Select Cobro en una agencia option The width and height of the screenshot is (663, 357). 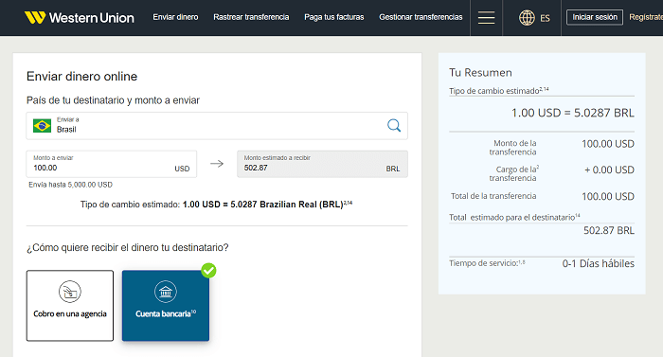click(70, 306)
